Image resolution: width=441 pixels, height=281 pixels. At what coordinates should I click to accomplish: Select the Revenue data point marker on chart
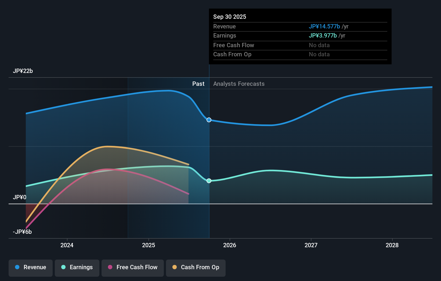(209, 120)
